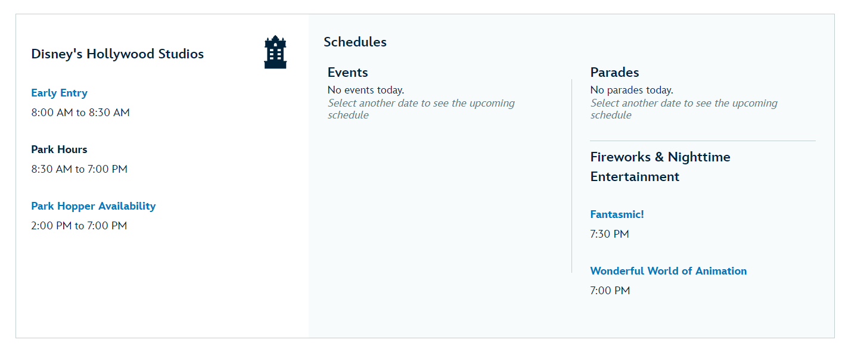Click the Park Hours label
This screenshot has width=842, height=352.
[59, 149]
